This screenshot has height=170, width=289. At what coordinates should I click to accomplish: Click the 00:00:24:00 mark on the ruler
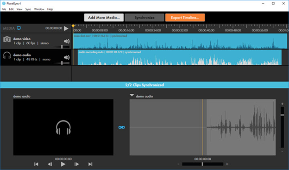coord(153,30)
